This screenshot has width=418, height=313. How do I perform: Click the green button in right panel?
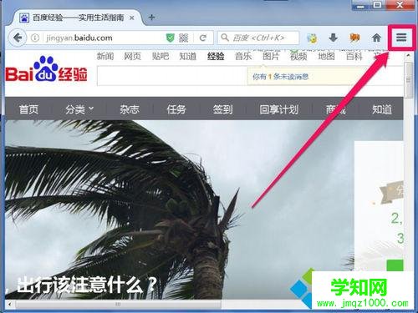click(395, 265)
